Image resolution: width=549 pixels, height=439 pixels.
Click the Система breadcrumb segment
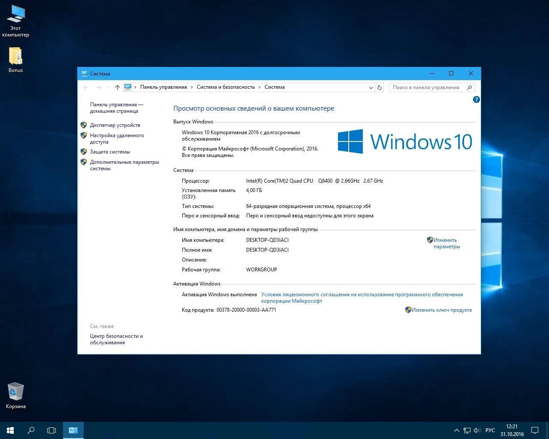point(274,87)
